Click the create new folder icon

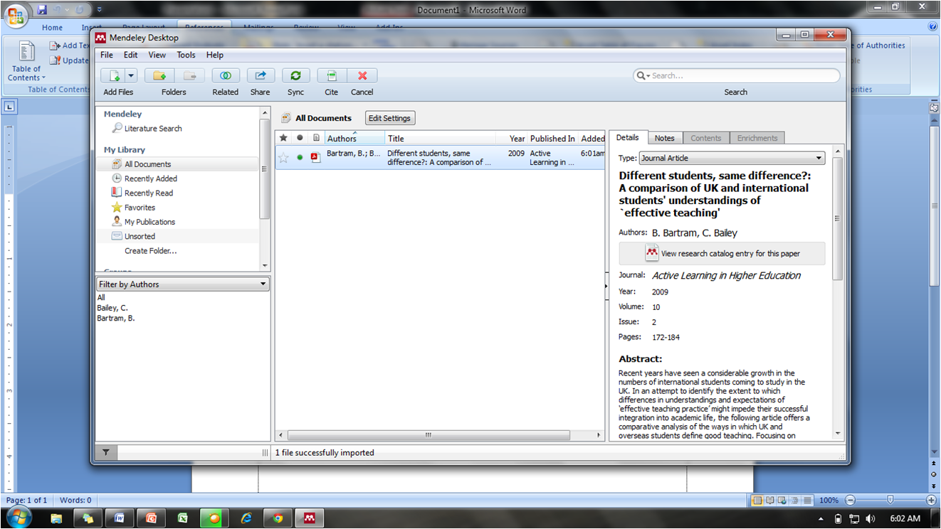pyautogui.click(x=159, y=75)
